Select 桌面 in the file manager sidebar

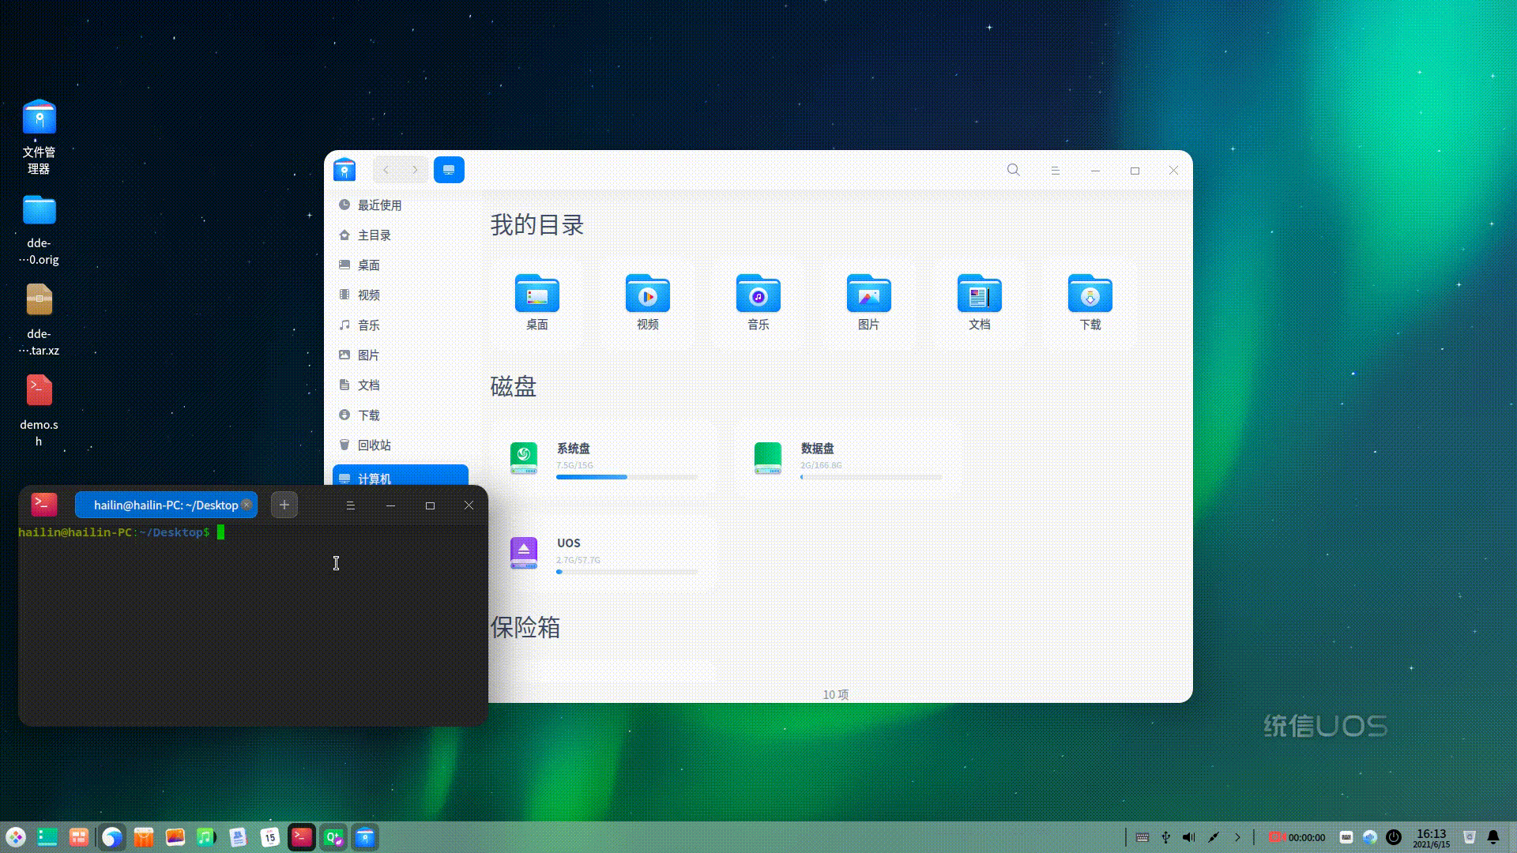pos(401,265)
